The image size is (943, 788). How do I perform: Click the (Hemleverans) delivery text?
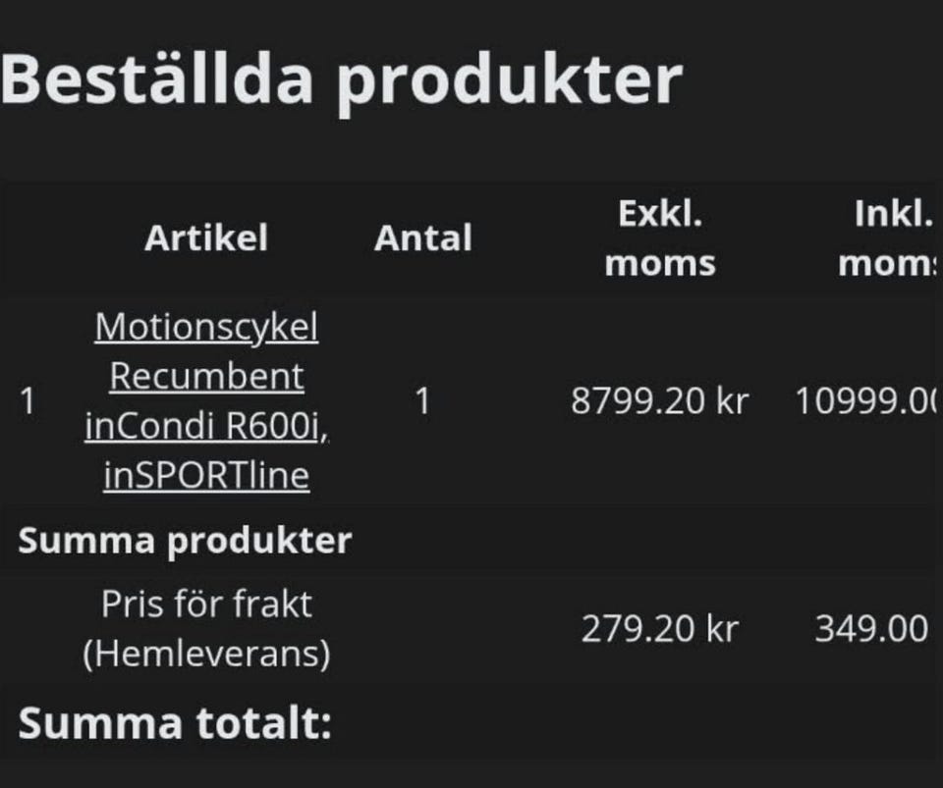click(x=206, y=654)
